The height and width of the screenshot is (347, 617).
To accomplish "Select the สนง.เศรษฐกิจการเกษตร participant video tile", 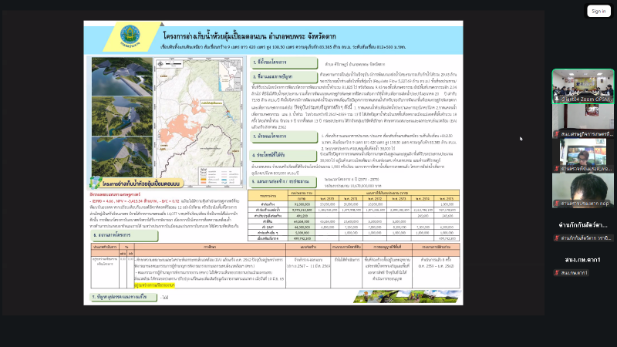I will coord(583,121).
